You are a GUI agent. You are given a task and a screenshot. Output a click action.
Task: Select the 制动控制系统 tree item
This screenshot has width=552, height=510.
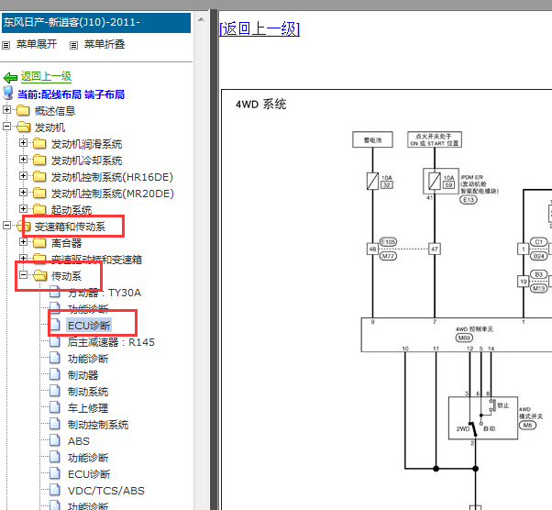point(98,425)
